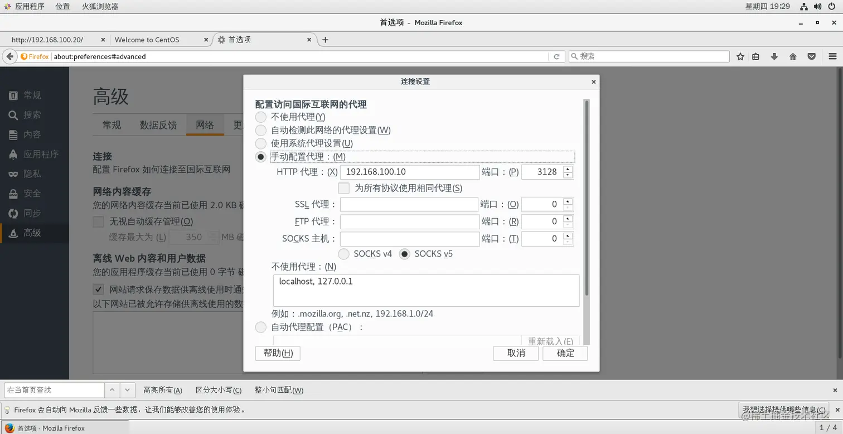843x434 pixels.
Task: Select 自动代理配置（PAC）radio option
Action: tap(260, 327)
